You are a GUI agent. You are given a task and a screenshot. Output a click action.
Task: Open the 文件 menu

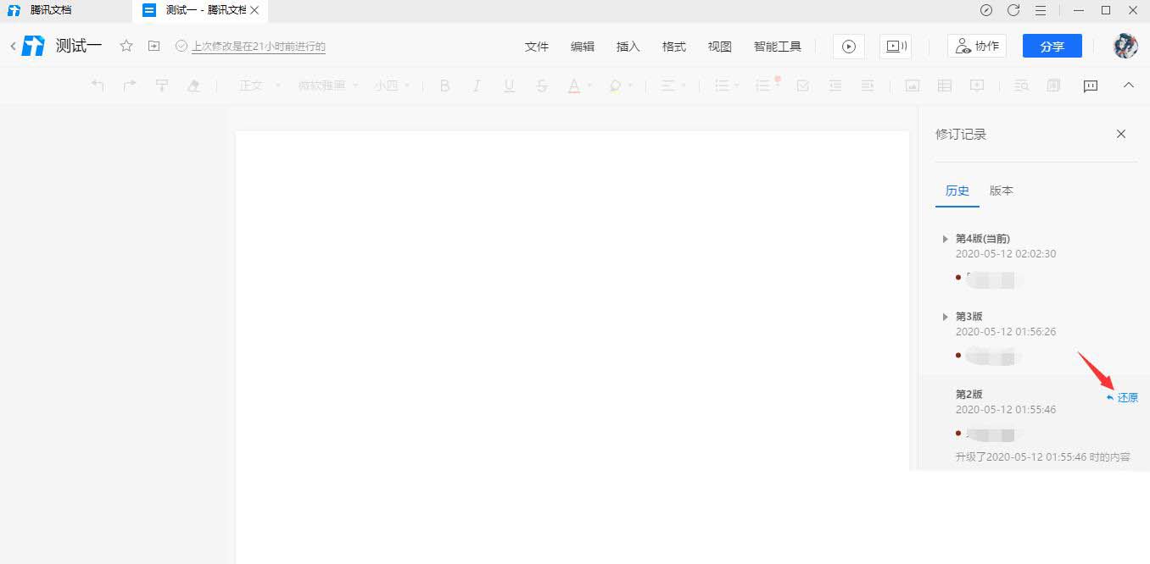537,47
